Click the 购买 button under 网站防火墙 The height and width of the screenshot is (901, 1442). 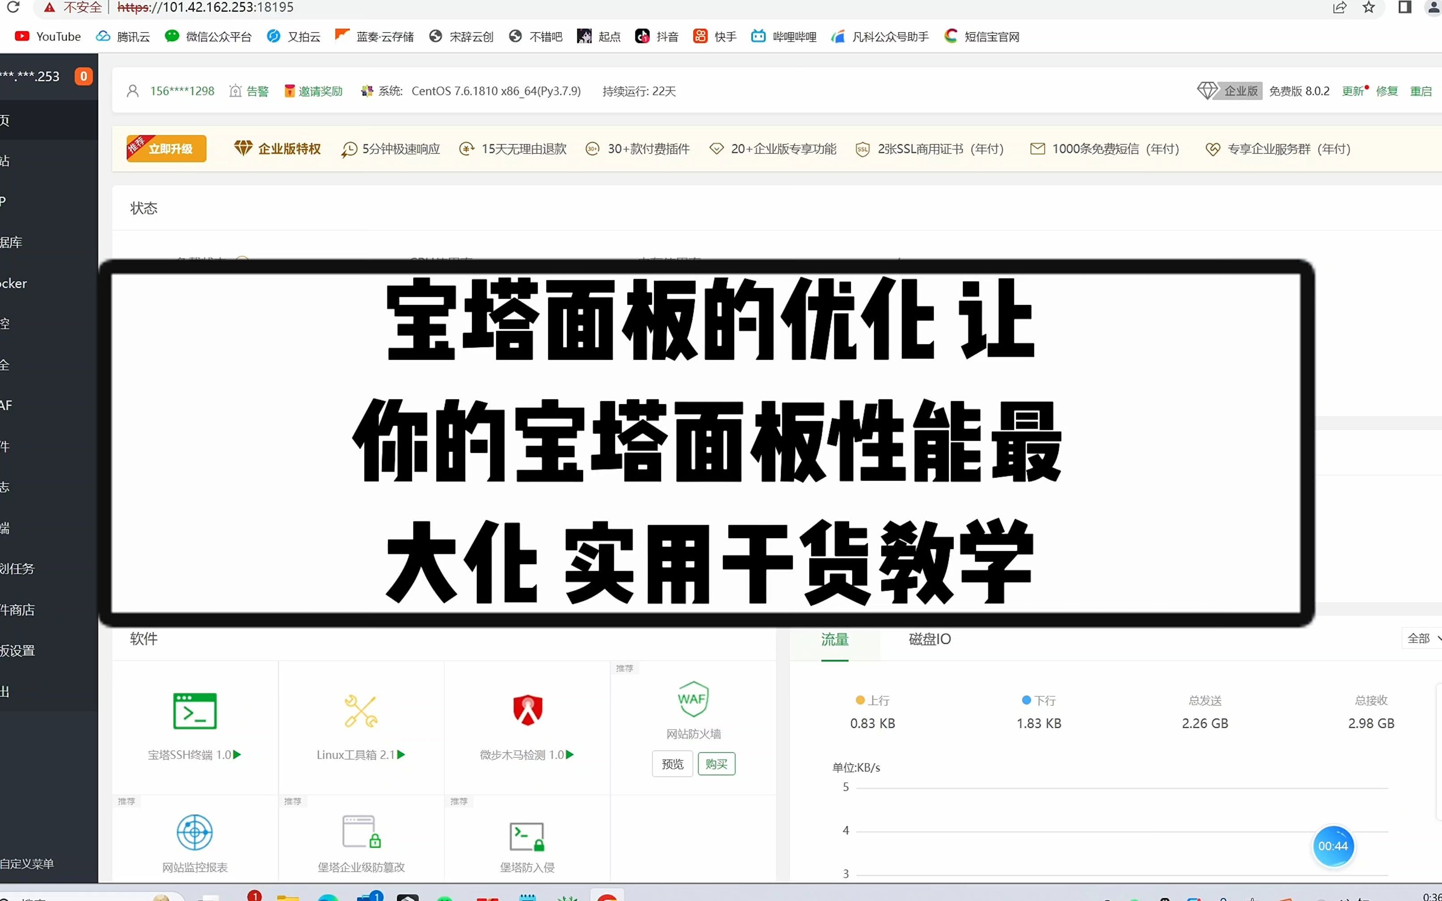click(716, 764)
